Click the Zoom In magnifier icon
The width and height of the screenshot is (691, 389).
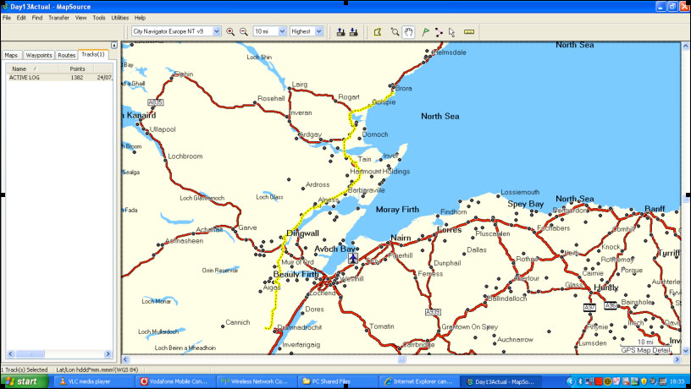click(x=230, y=31)
